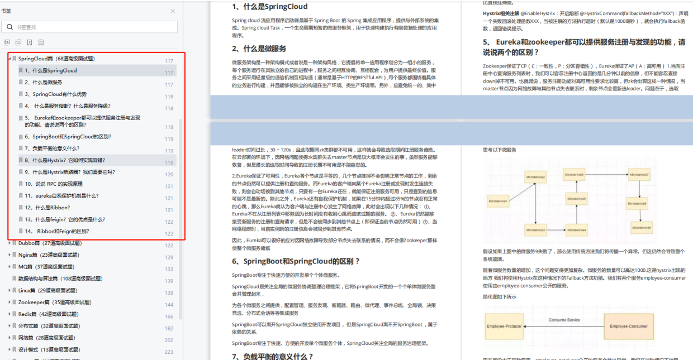The width and height of the screenshot is (693, 360).
Task: Open bookmark 设计模式 (13道高级面试题)
Action: coord(50,349)
